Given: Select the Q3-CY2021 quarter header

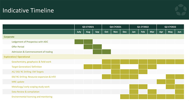Looking at the screenshot, I should pyautogui.click(x=88, y=27).
